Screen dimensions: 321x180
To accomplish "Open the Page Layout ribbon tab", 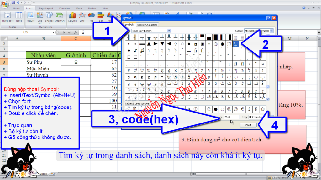I will click(x=46, y=8).
